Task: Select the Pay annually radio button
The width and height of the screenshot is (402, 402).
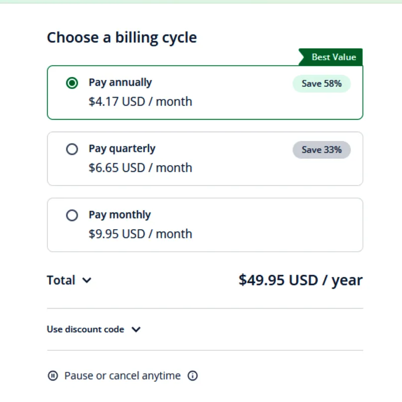Action: [x=72, y=83]
